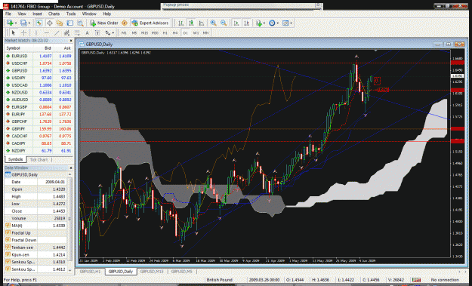
Task: Select the Fibonacci Retracement tool
Action: [x=77, y=32]
